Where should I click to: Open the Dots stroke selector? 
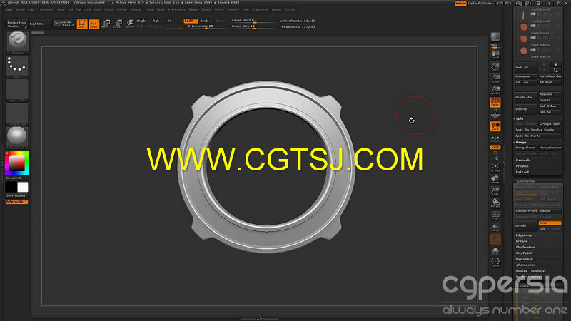16,66
